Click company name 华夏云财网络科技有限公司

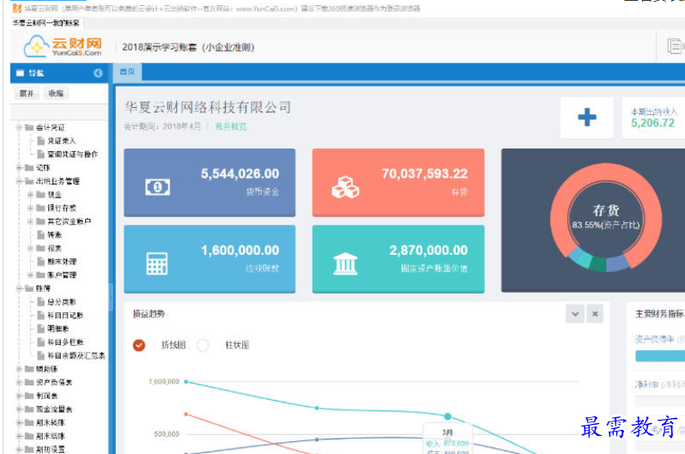pos(208,107)
